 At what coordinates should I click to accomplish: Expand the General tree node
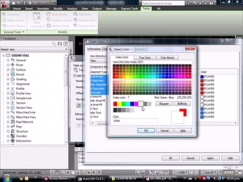[8, 60]
